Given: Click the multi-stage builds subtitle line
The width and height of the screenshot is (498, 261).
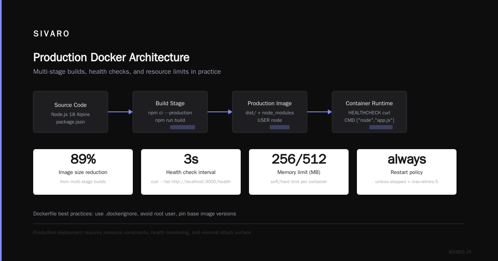Looking at the screenshot, I should coord(127,72).
